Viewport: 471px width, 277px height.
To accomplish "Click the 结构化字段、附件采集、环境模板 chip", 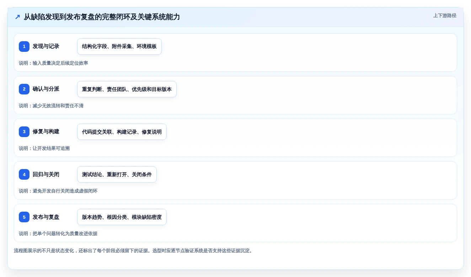I will [x=119, y=47].
